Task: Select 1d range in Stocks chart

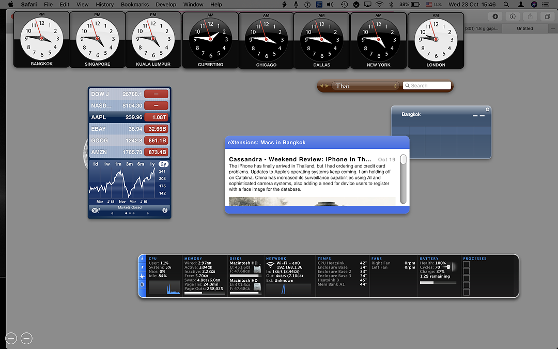Action: (96, 164)
